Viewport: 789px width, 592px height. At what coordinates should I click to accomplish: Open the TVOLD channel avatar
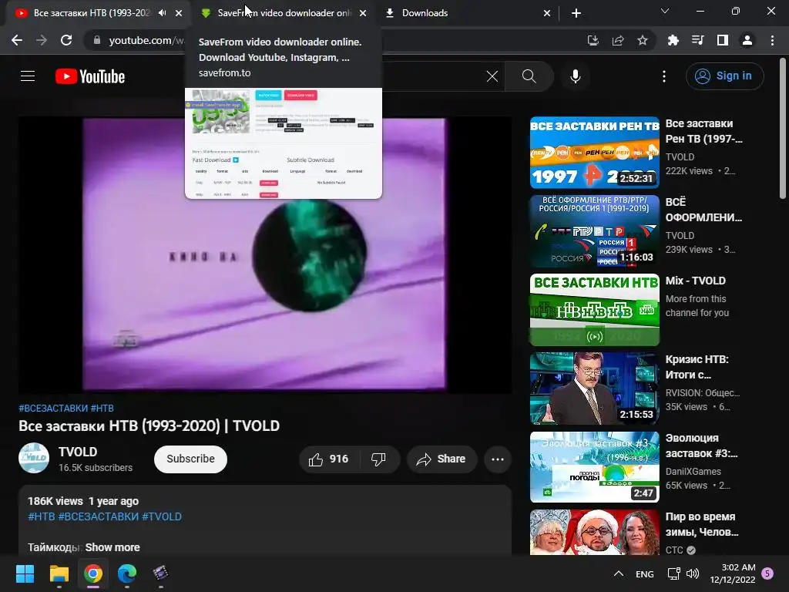(x=34, y=458)
